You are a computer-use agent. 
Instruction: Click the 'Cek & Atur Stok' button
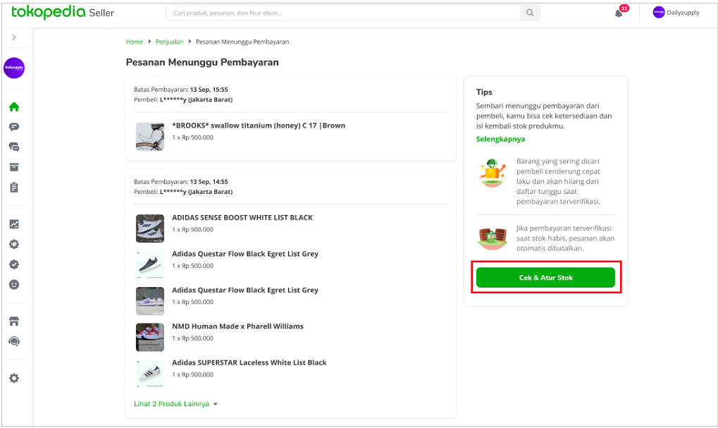click(545, 278)
